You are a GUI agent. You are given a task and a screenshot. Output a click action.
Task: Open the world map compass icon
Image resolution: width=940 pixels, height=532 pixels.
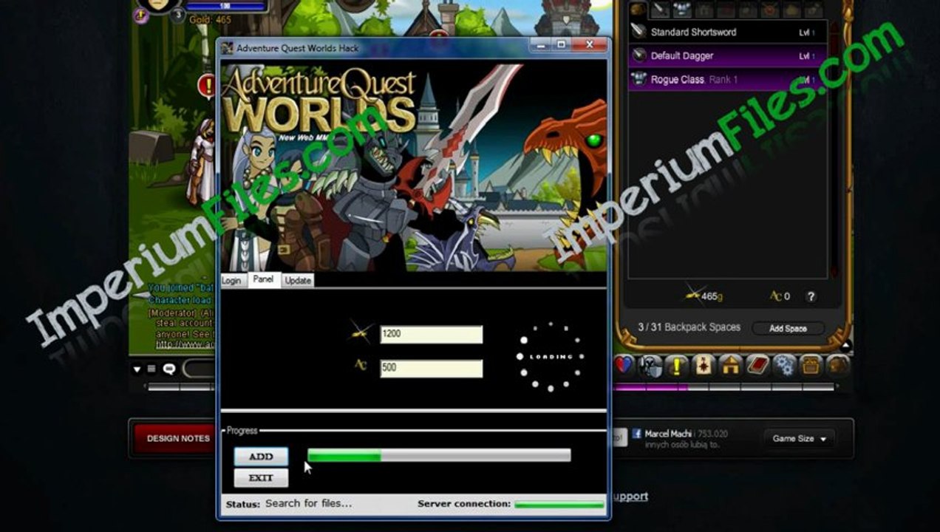coord(703,365)
